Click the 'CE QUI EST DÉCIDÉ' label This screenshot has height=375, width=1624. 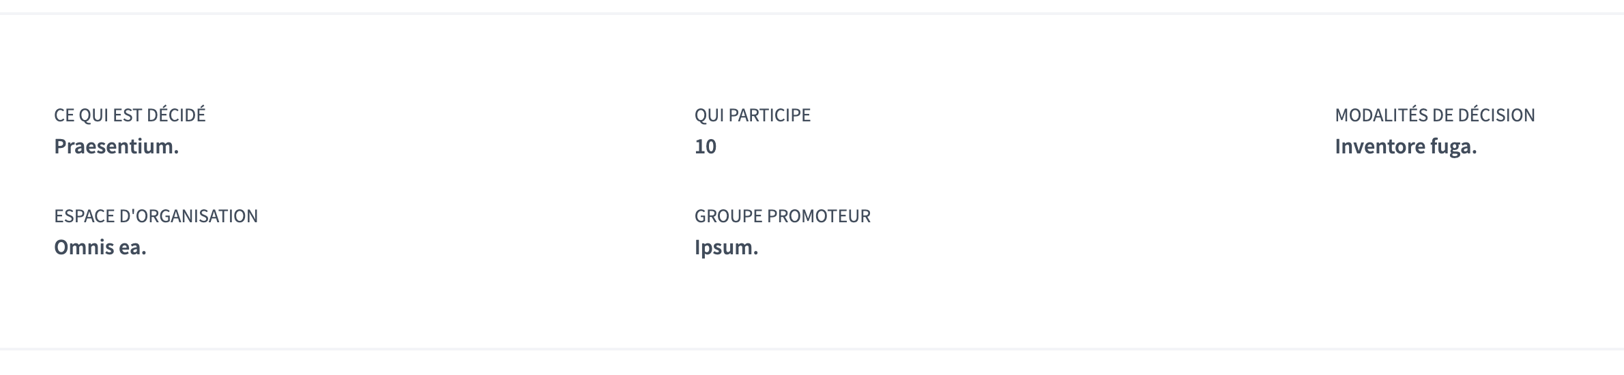tap(130, 115)
